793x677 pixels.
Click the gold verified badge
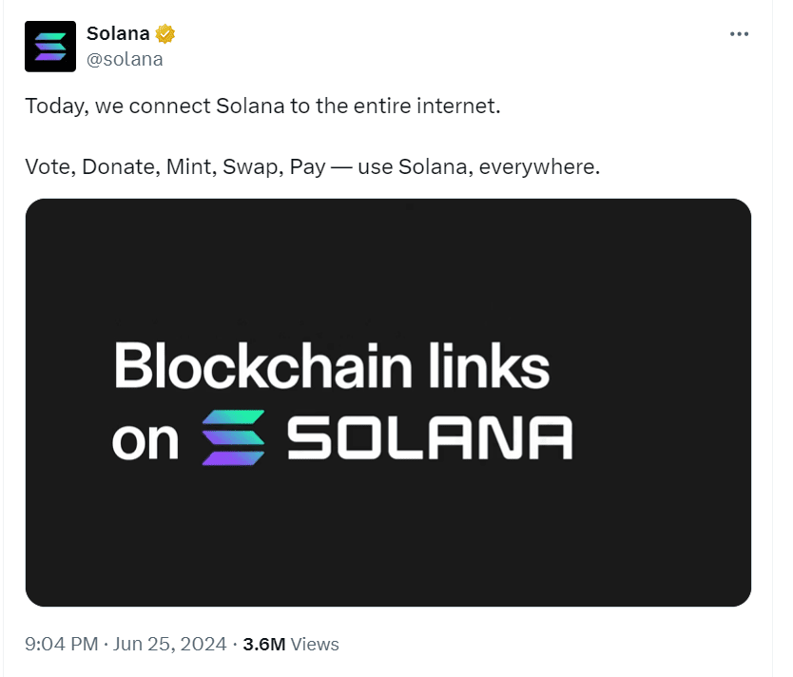tap(165, 34)
